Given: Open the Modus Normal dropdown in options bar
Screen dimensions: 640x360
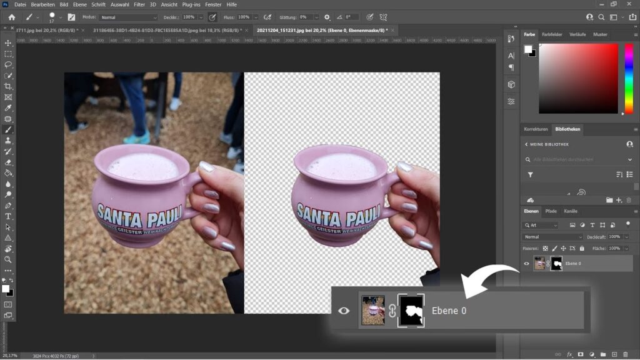Looking at the screenshot, I should click(x=129, y=17).
